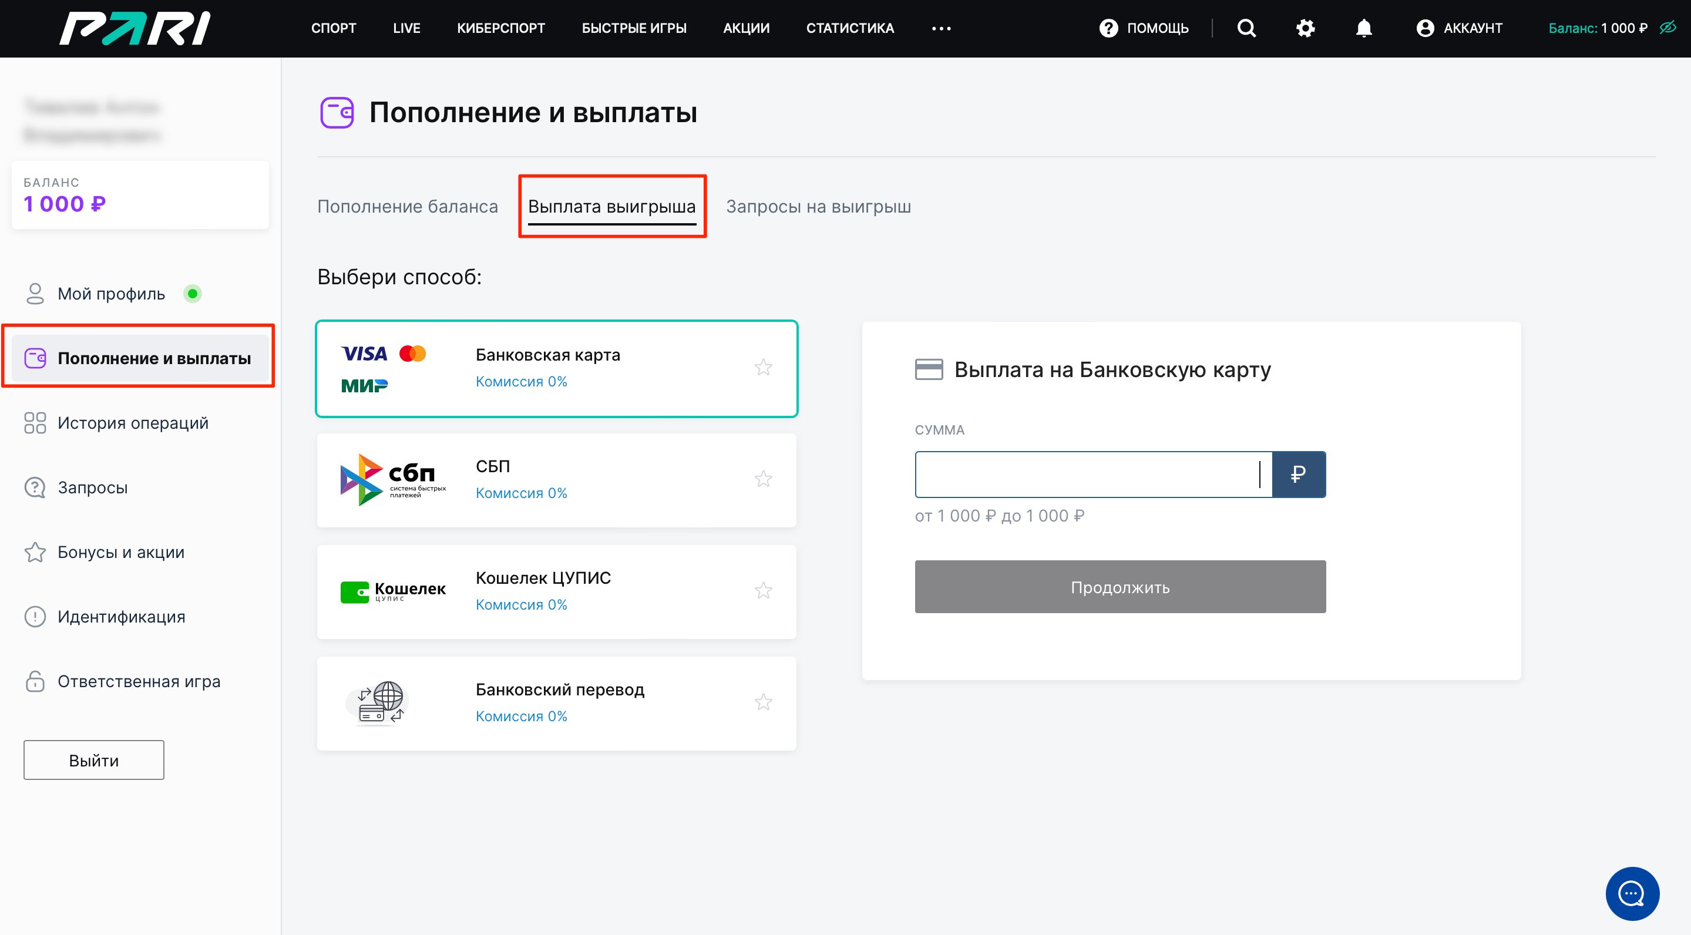Toggle the favorite star for СБП
Screen dimensions: 1691x935
[x=763, y=479]
